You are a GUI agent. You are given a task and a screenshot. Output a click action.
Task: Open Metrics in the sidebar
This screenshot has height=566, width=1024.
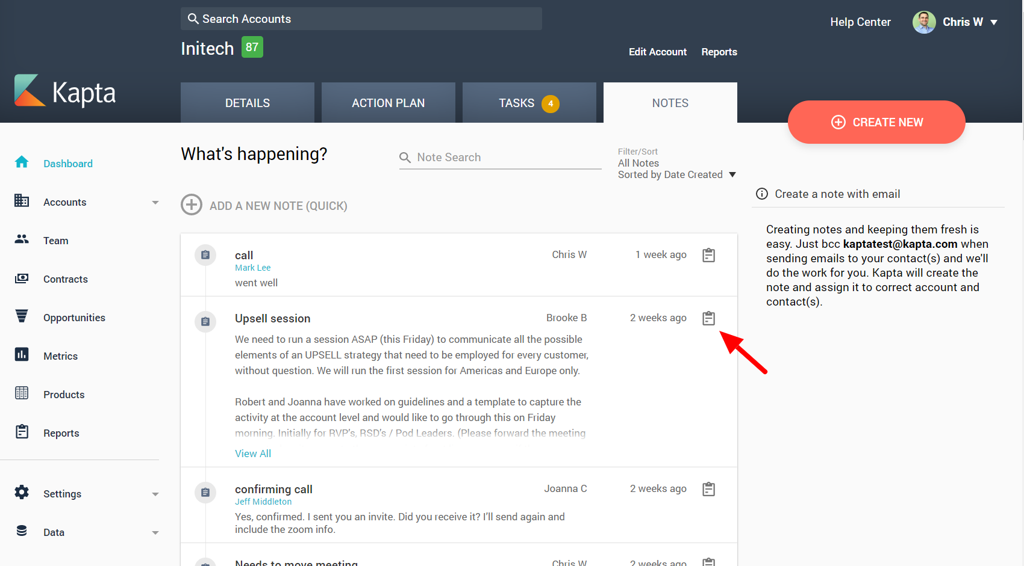tap(60, 356)
